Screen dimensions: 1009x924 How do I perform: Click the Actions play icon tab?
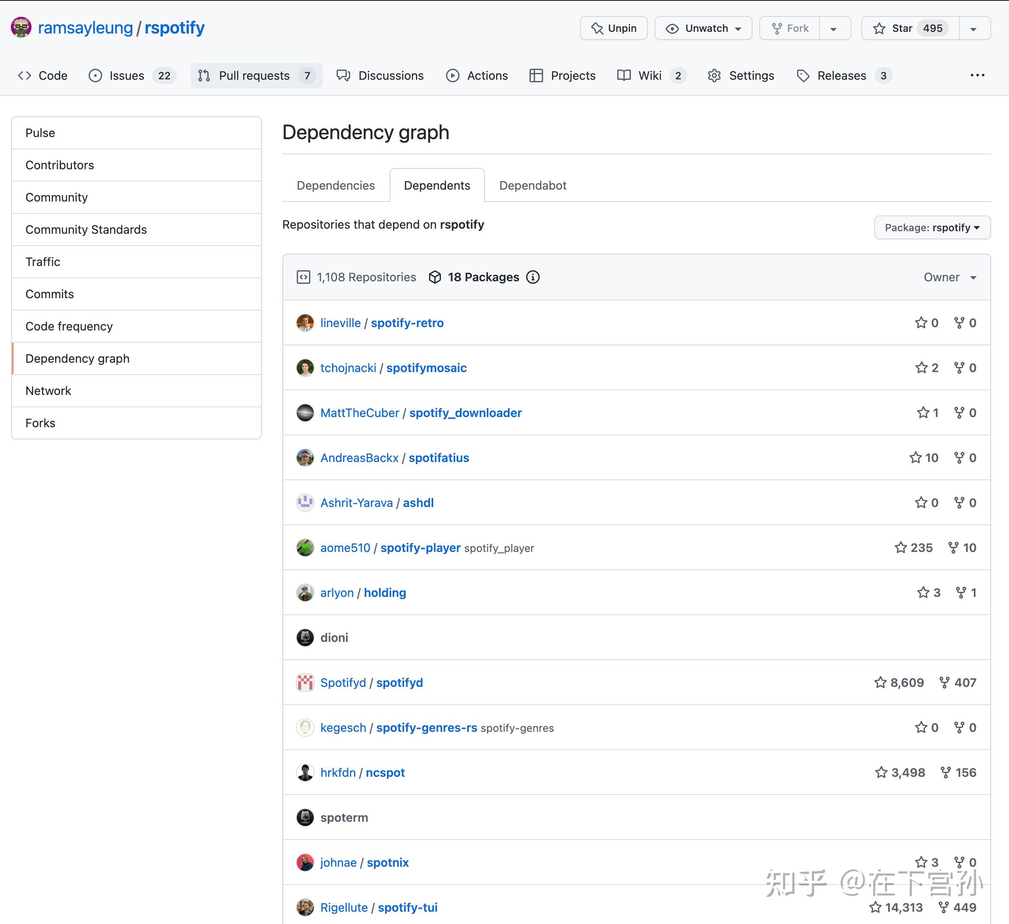477,76
